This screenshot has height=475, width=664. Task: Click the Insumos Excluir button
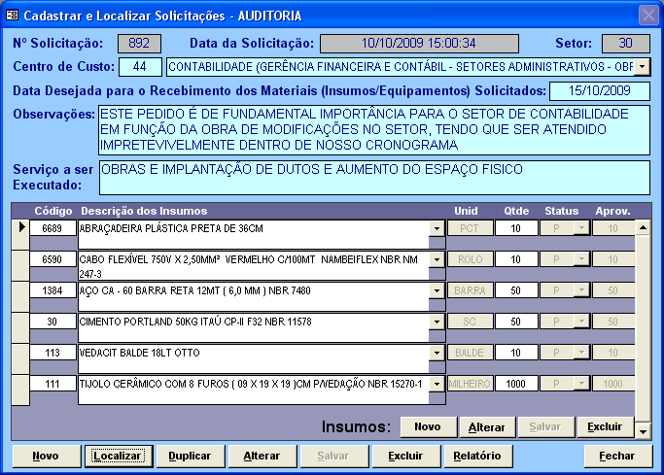605,427
